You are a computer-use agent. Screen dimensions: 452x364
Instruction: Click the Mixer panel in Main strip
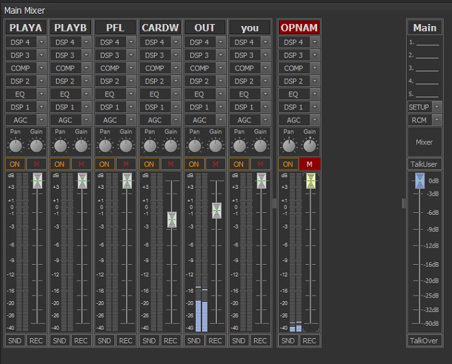point(425,142)
